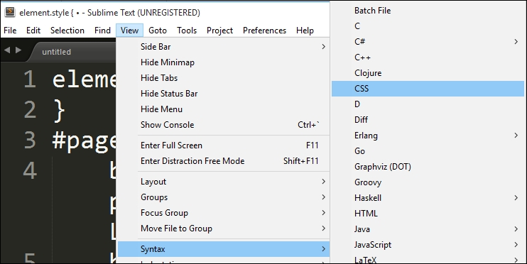This screenshot has width=527, height=264.
Task: Select the untitled tab
Action: (57, 52)
